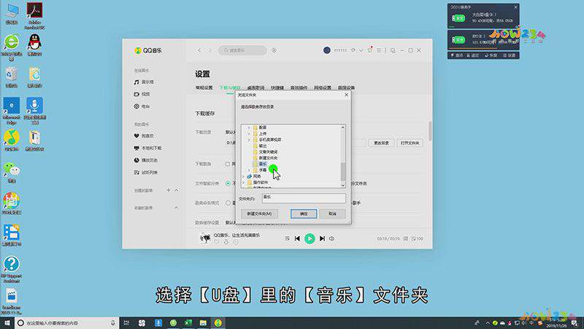Expand the 字幕 folder in tree
This screenshot has height=329, width=584.
[249, 170]
